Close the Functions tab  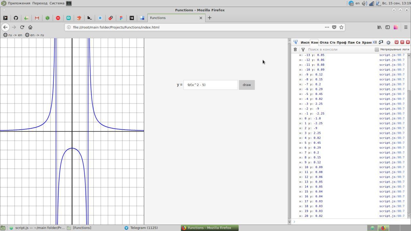pyautogui.click(x=201, y=18)
